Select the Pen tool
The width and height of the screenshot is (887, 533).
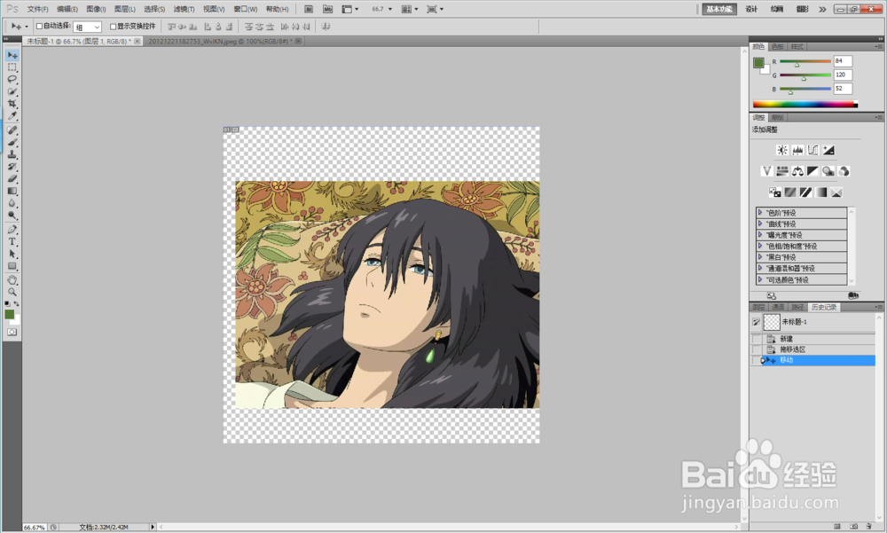click(x=12, y=229)
